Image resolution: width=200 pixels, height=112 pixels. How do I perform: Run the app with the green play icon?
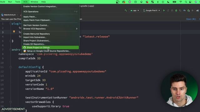coord(164,11)
